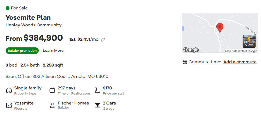The width and height of the screenshot is (261, 115).
Task: Click the map preview area
Action: click(220, 33)
